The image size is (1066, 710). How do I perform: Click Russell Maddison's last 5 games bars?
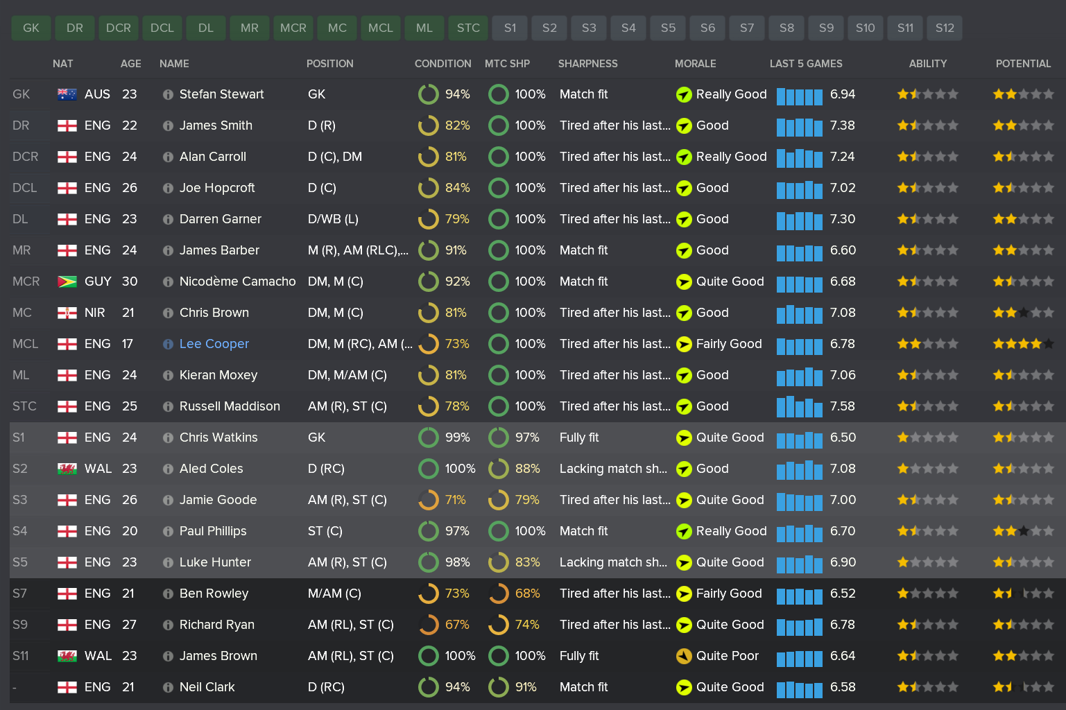point(799,406)
